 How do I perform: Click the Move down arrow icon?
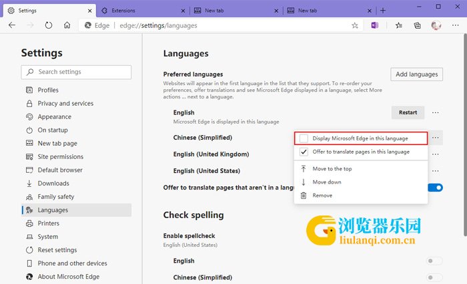pos(304,182)
